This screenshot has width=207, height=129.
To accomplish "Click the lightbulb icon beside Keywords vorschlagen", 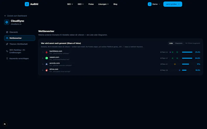I will (x=7, y=59).
